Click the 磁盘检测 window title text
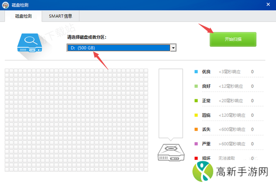Image resolution: width=276 pixels, height=183 pixels. tap(20, 5)
